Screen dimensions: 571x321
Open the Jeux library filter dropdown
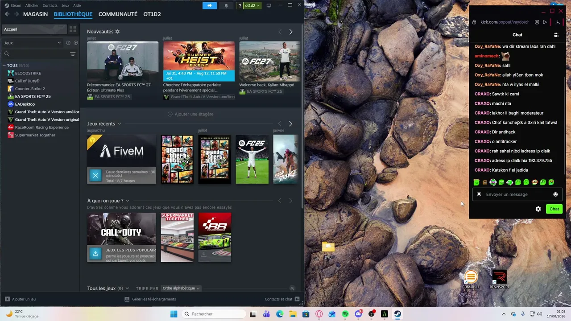pos(33,43)
